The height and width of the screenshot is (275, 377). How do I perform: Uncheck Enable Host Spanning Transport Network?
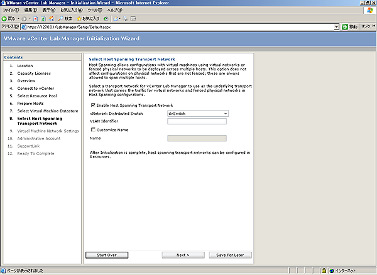tap(93, 105)
